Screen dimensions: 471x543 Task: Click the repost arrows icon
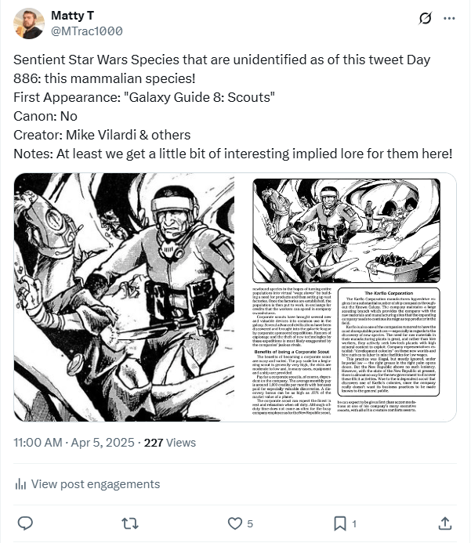(x=130, y=523)
